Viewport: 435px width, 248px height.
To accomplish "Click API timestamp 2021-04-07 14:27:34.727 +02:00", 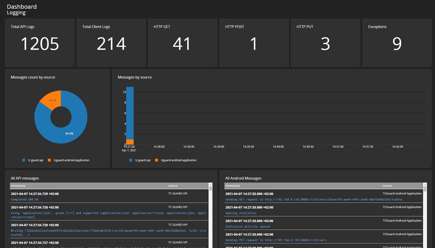I will [x=35, y=243].
